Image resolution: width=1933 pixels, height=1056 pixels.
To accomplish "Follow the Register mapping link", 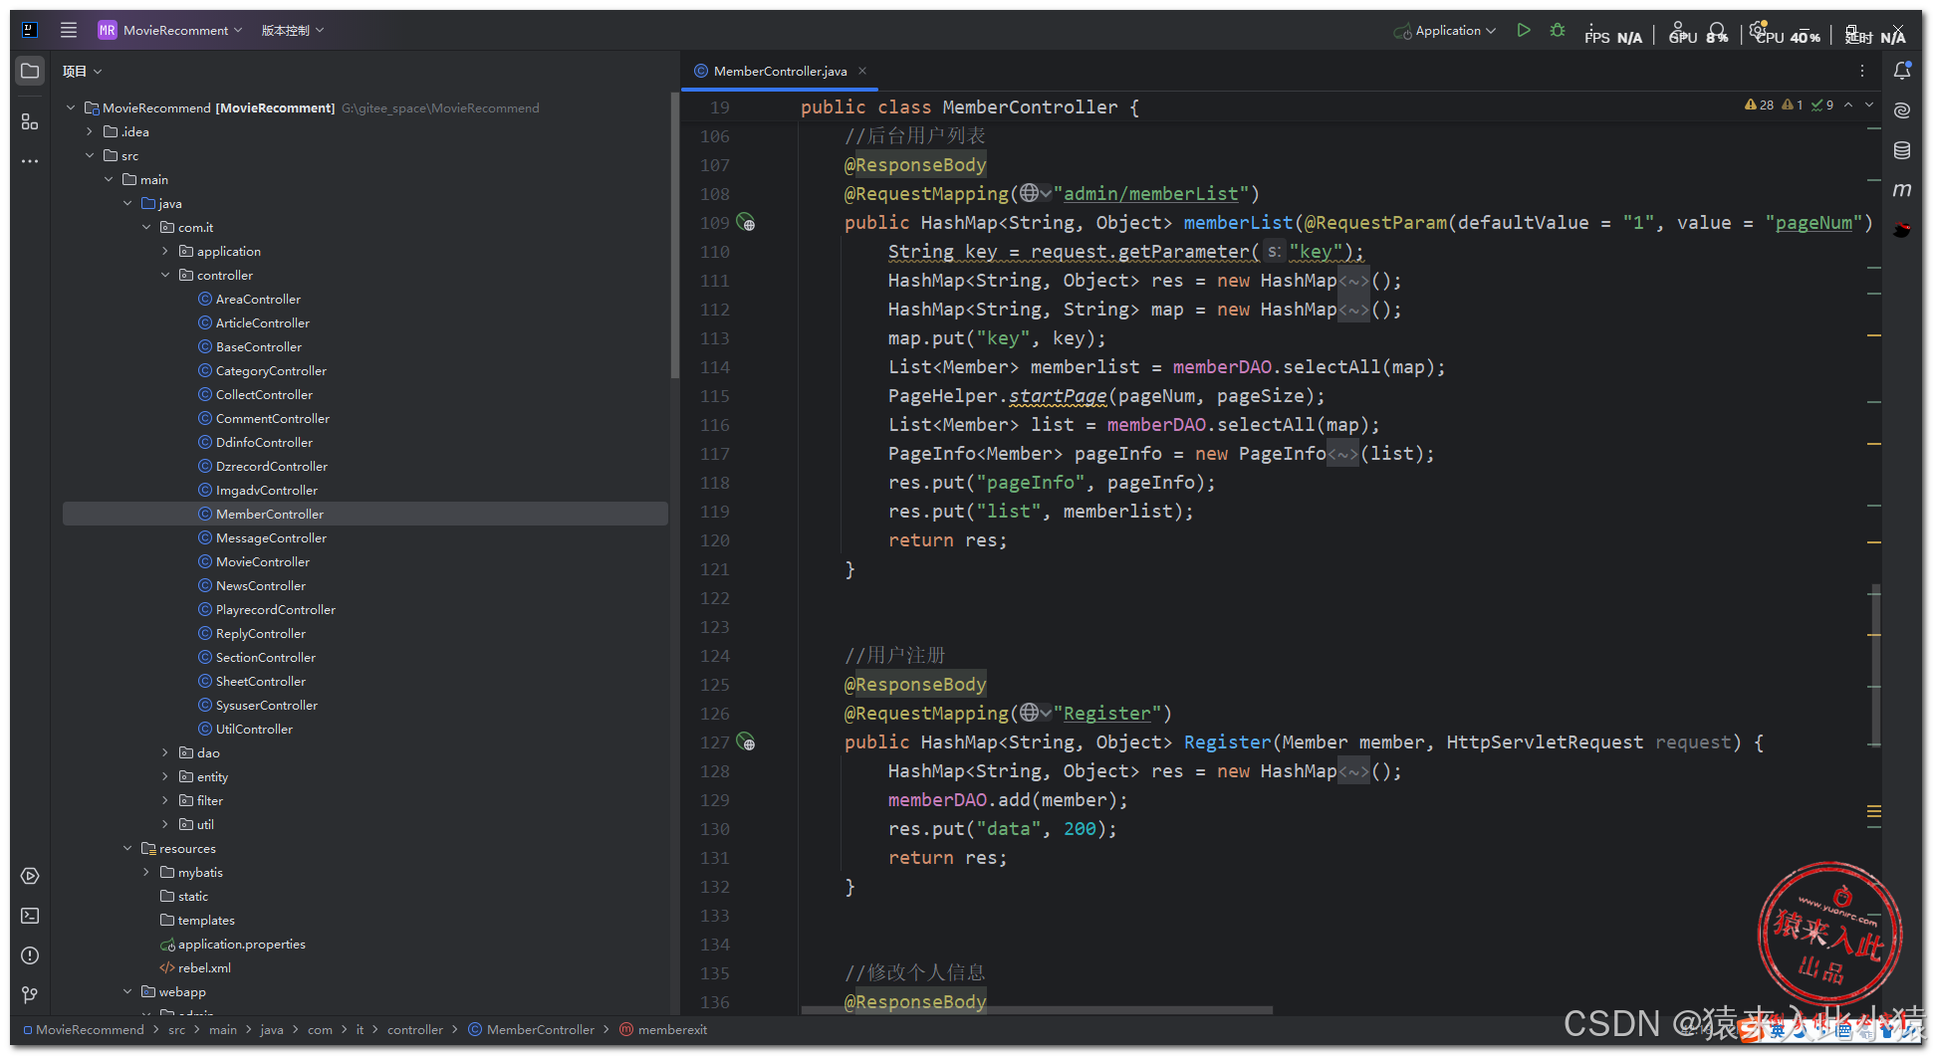I will [1106, 713].
